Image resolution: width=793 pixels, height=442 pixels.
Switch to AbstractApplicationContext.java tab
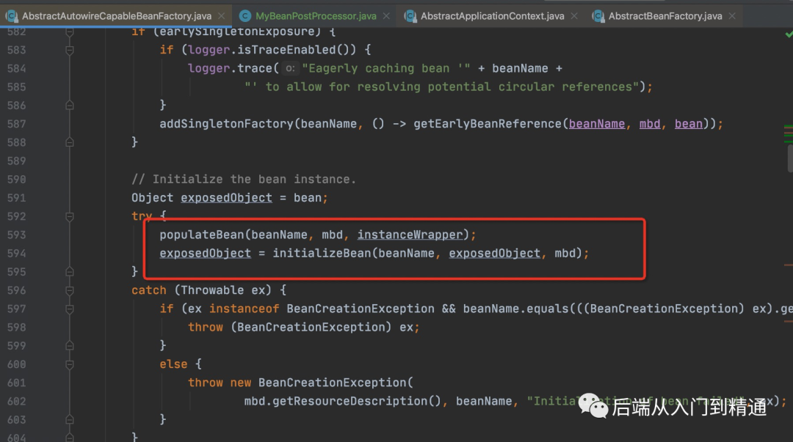pyautogui.click(x=492, y=16)
